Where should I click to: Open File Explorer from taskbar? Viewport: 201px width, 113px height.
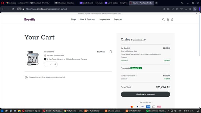click(19, 111)
